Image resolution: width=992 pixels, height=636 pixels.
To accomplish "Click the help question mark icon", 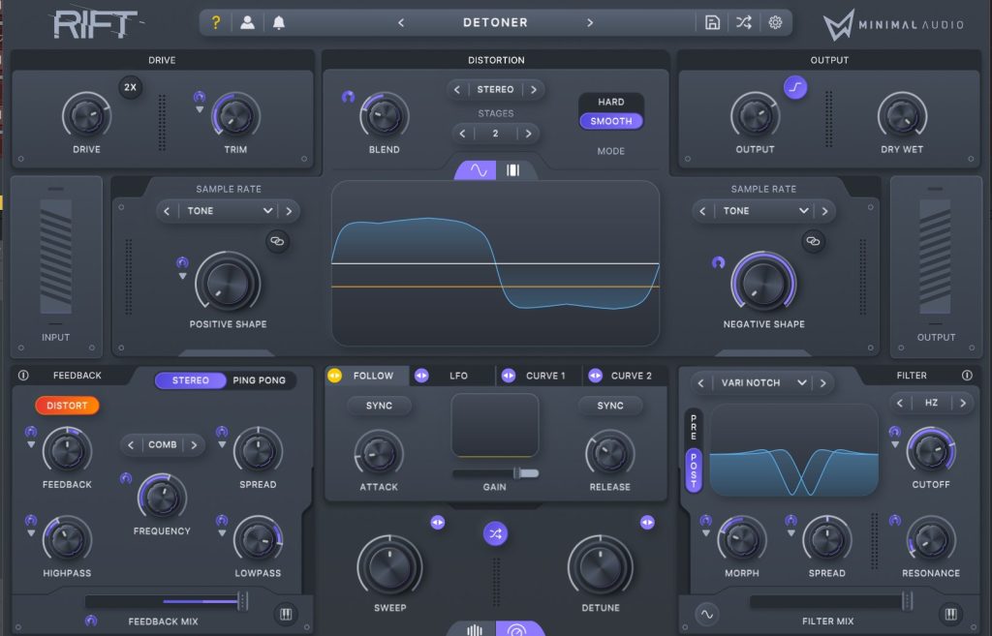I will [x=216, y=22].
